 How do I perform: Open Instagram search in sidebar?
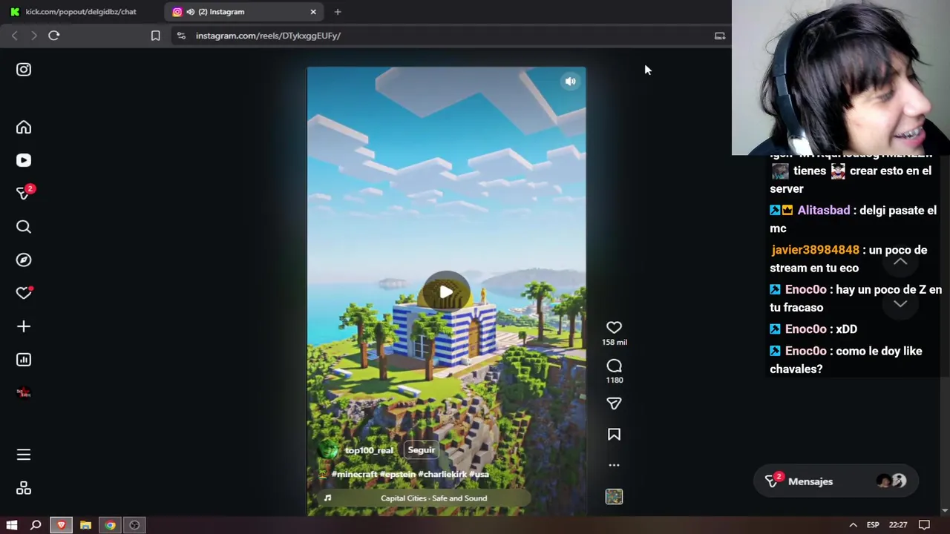[x=24, y=227]
